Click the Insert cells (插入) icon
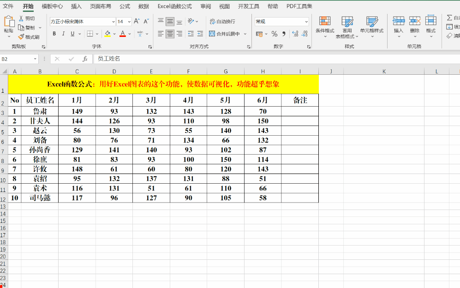460x288 pixels. [x=398, y=21]
